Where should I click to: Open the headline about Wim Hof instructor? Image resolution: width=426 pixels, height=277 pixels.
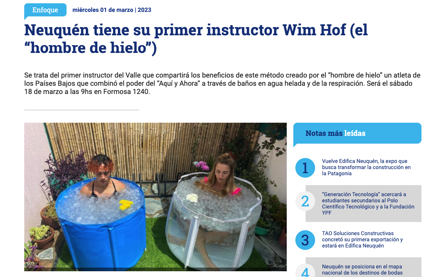pyautogui.click(x=196, y=39)
